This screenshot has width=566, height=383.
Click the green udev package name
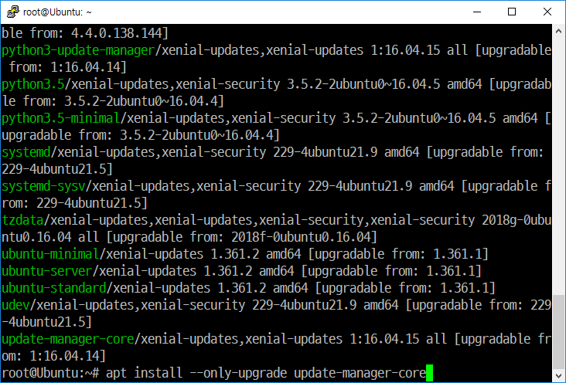point(15,305)
